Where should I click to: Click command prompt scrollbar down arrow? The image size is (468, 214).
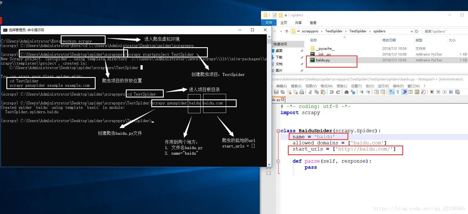coord(269,165)
